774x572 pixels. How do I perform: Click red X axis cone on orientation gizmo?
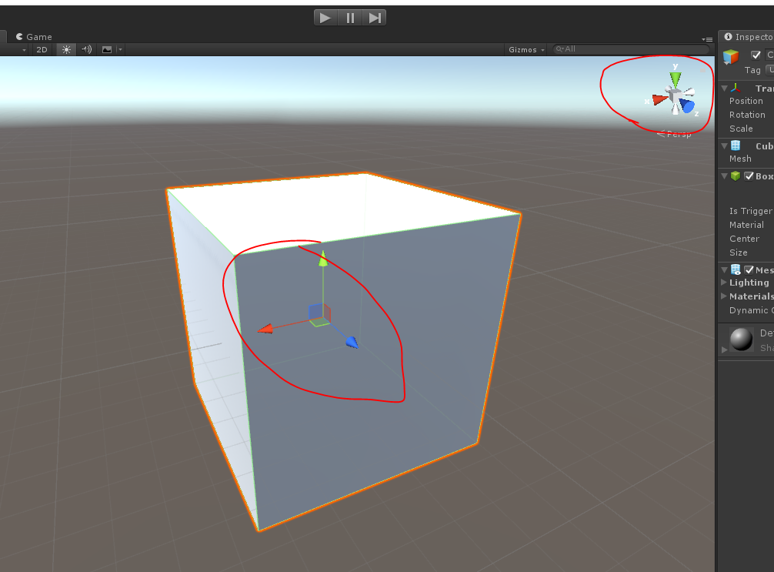[660, 99]
